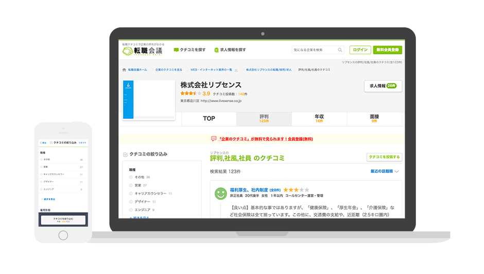Image resolution: width=484 pixels, height=274 pixels.
Task: Click the ログイン button
Action: point(360,50)
